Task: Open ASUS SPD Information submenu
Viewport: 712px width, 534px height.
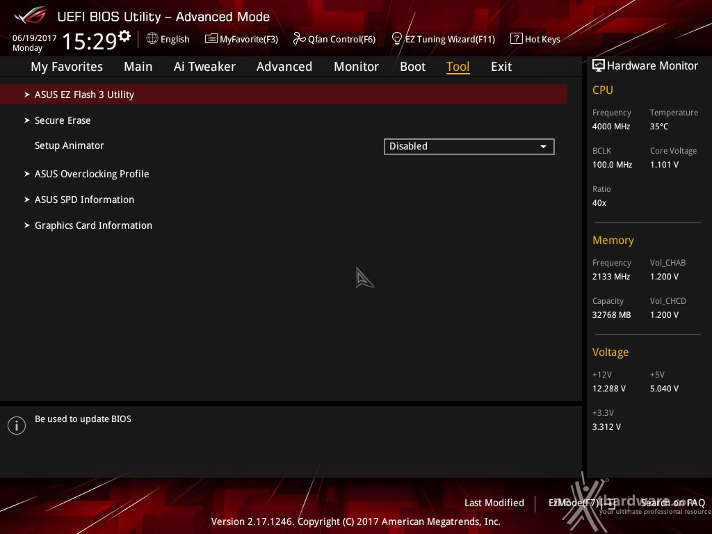Action: click(x=84, y=200)
